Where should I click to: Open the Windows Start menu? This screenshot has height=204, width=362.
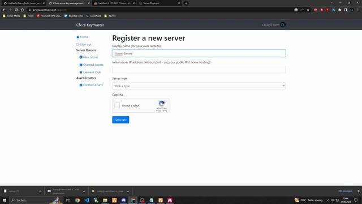[x=5, y=200]
